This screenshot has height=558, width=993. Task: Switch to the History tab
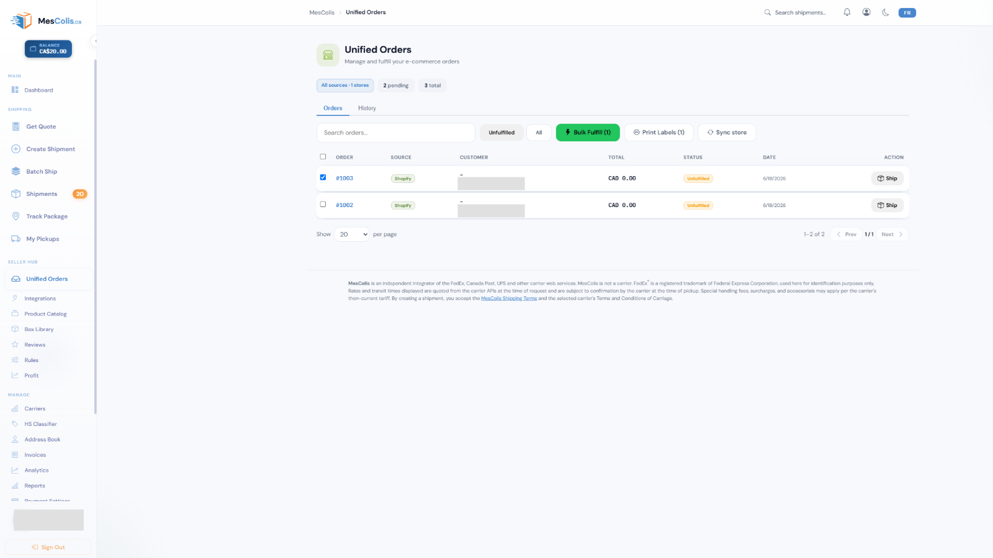click(x=367, y=108)
